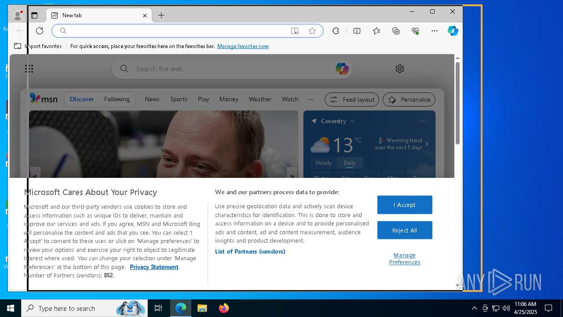
Task: Open the Split screen icon
Action: pyautogui.click(x=357, y=31)
